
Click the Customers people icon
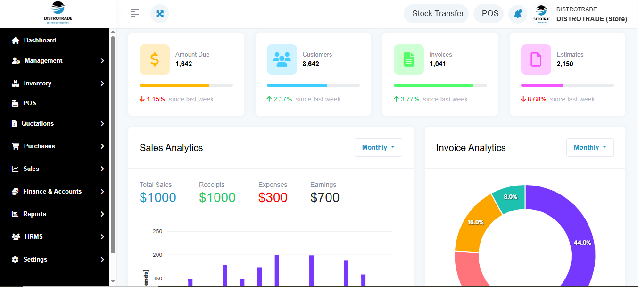[x=282, y=59]
